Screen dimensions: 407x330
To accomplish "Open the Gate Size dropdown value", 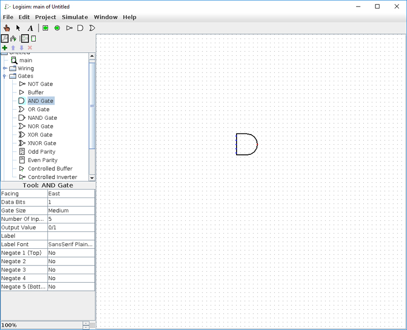I will [x=71, y=210].
